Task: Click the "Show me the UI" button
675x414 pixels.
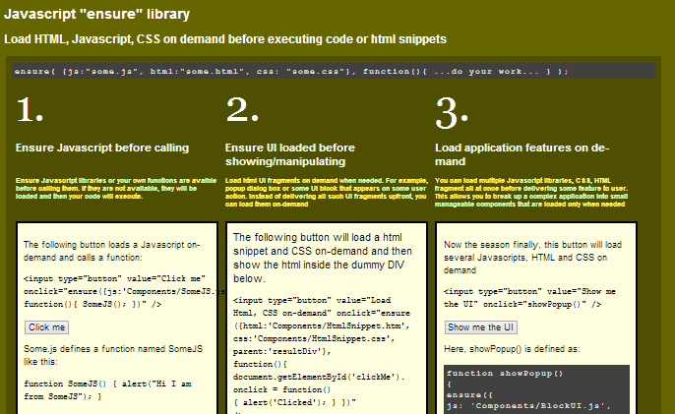Action: (x=480, y=327)
